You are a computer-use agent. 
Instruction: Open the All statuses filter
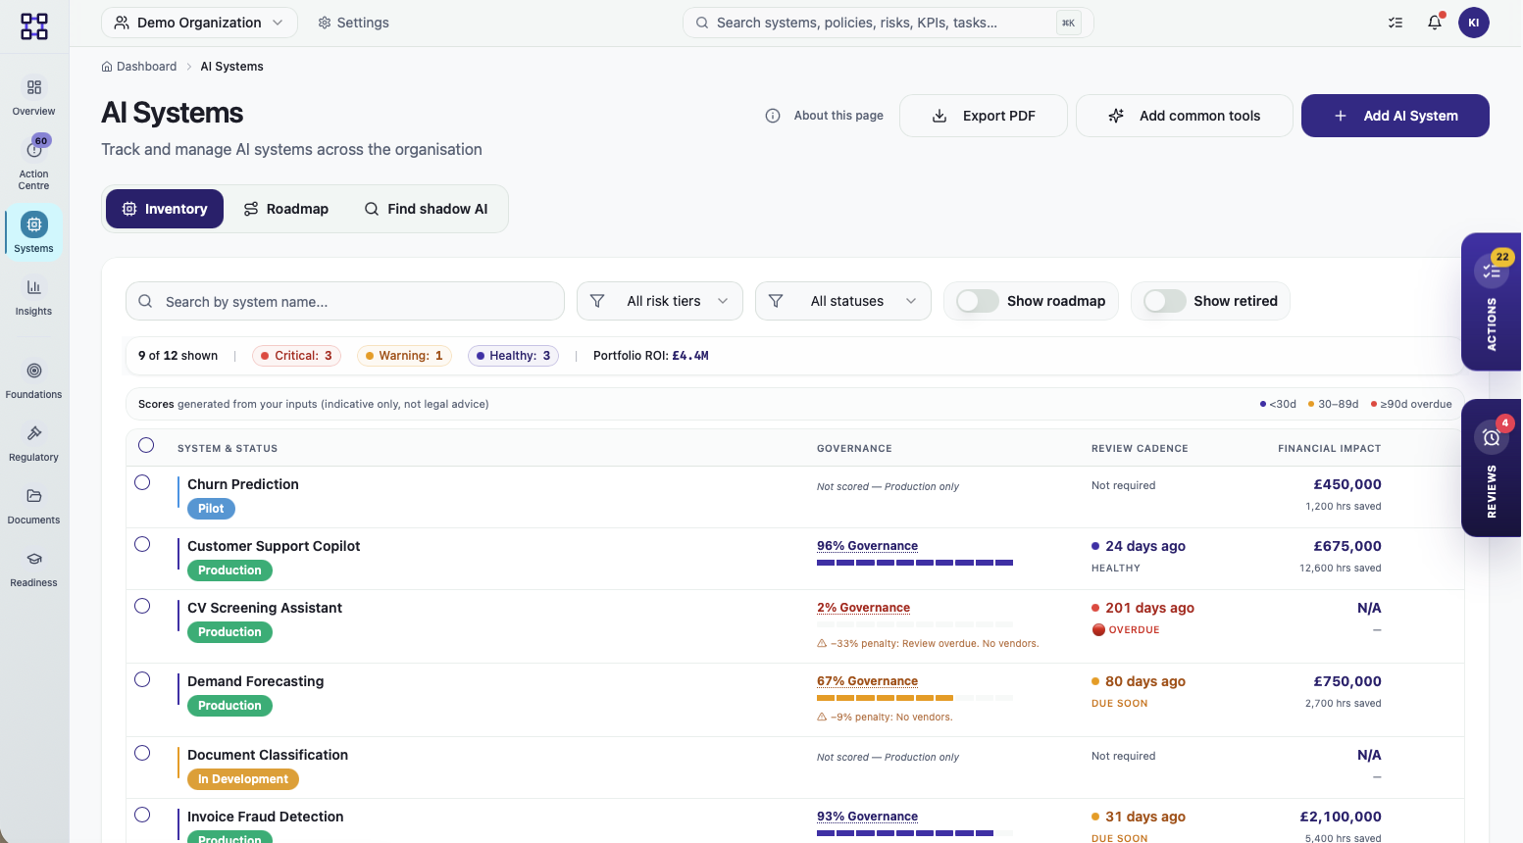click(842, 301)
